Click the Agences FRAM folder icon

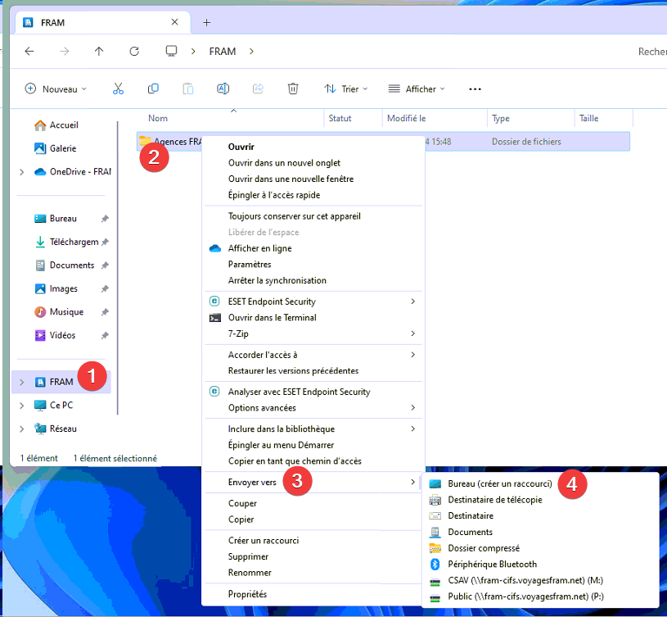pos(145,140)
